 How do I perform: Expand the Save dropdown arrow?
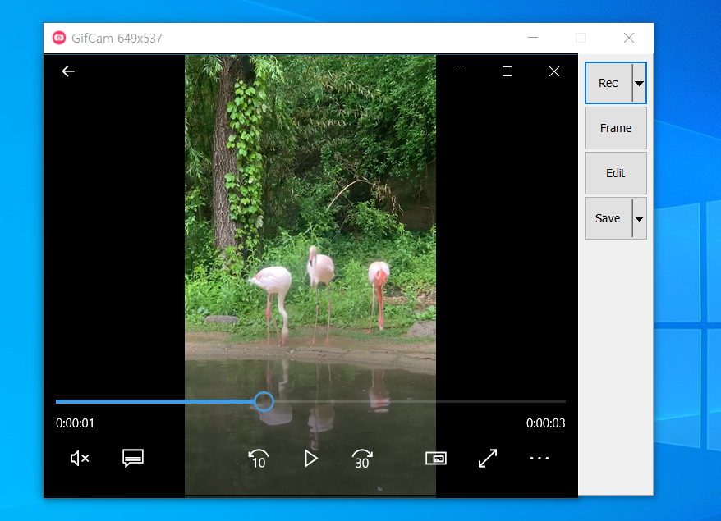tap(639, 218)
